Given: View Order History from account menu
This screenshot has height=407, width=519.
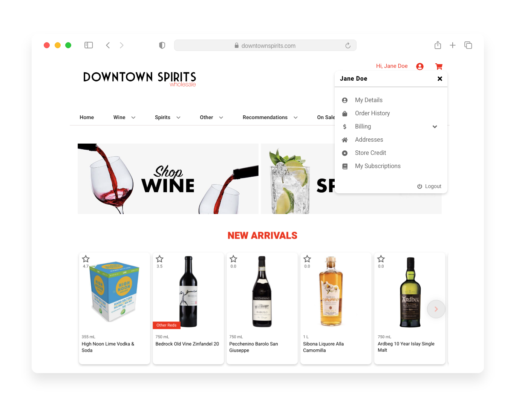Looking at the screenshot, I should pos(372,113).
